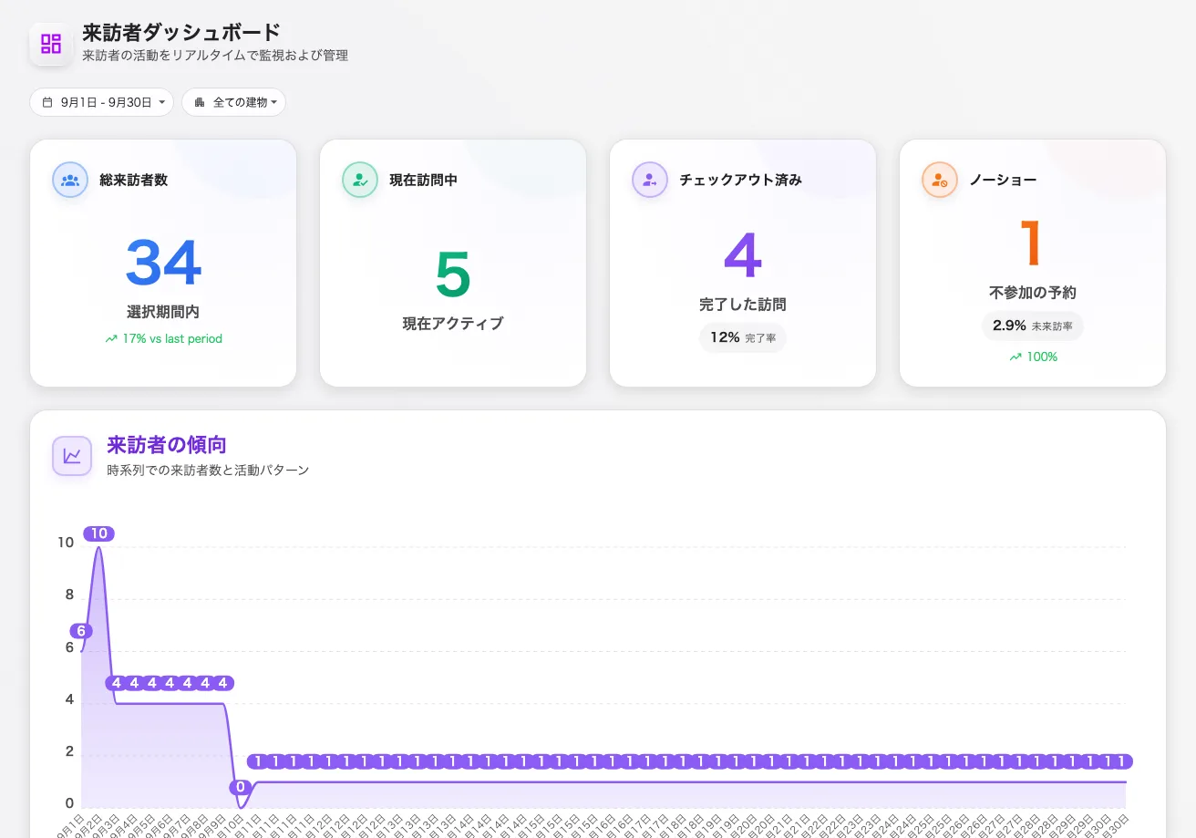Click the 来訪者の傾向 line-chart icon
Screen dimensions: 1196x838
[72, 455]
